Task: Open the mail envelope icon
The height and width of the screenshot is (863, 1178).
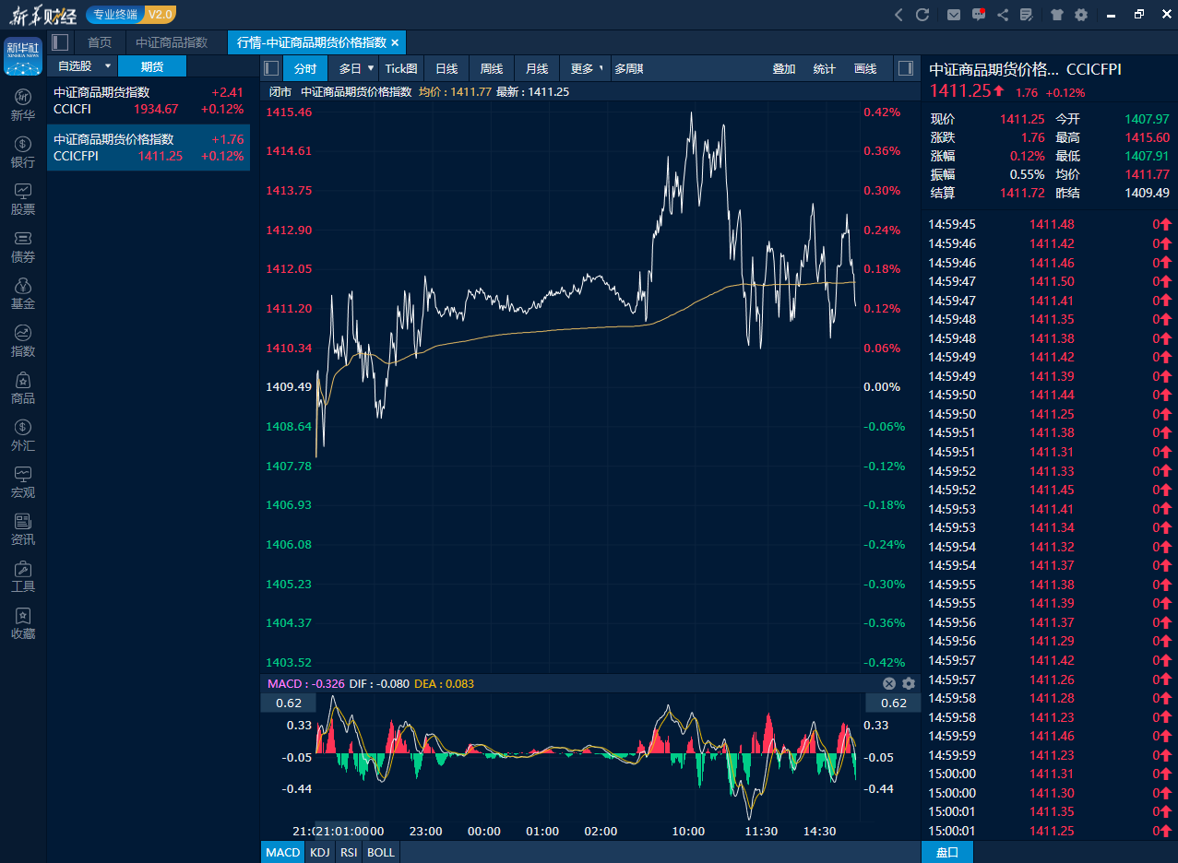Action: click(954, 15)
